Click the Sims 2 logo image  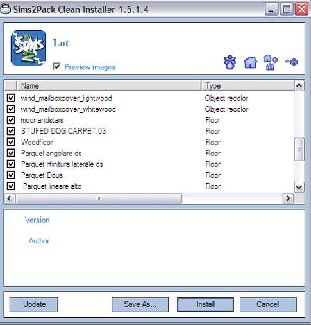pos(28,48)
